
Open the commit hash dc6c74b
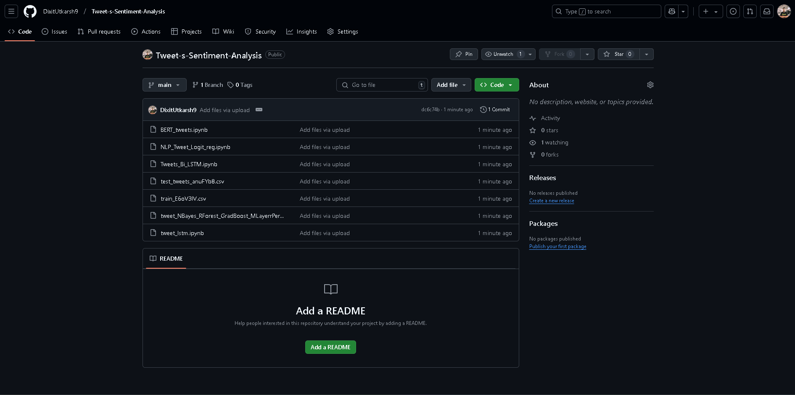pyautogui.click(x=431, y=110)
